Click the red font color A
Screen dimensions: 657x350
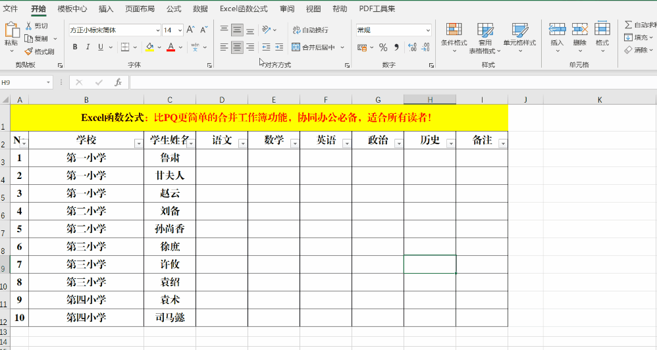pos(171,47)
